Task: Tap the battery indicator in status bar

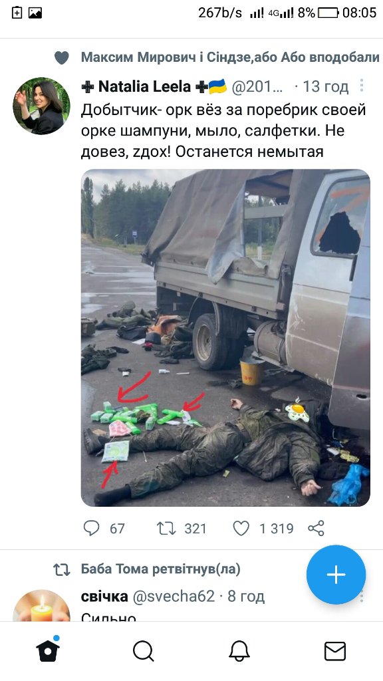Action: click(x=328, y=13)
